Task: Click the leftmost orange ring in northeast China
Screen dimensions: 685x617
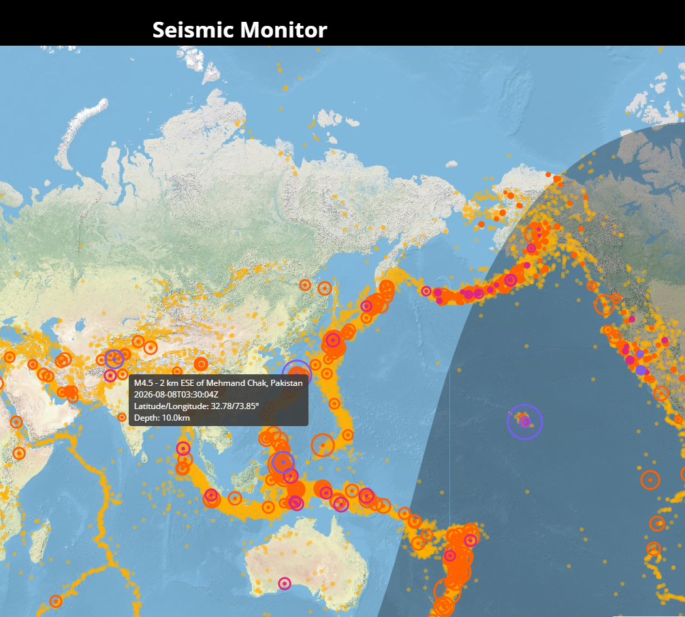Action: (305, 285)
